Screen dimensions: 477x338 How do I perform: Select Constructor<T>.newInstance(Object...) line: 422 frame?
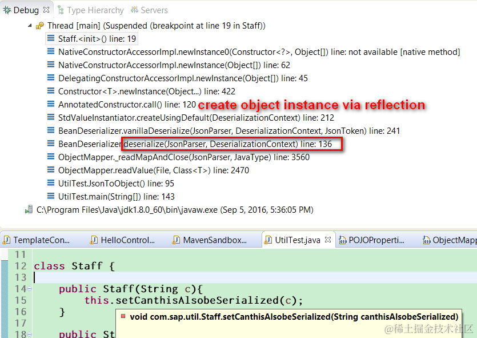tap(147, 91)
